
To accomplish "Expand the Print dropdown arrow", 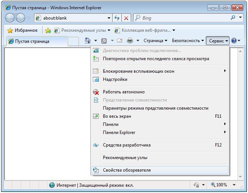I will pyautogui.click(x=138, y=41).
